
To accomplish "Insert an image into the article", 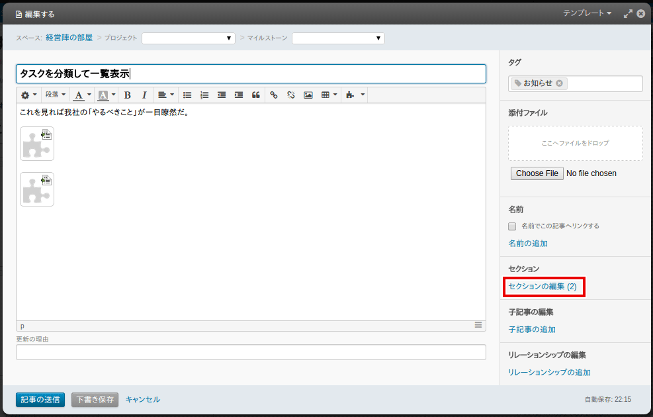I will point(308,95).
